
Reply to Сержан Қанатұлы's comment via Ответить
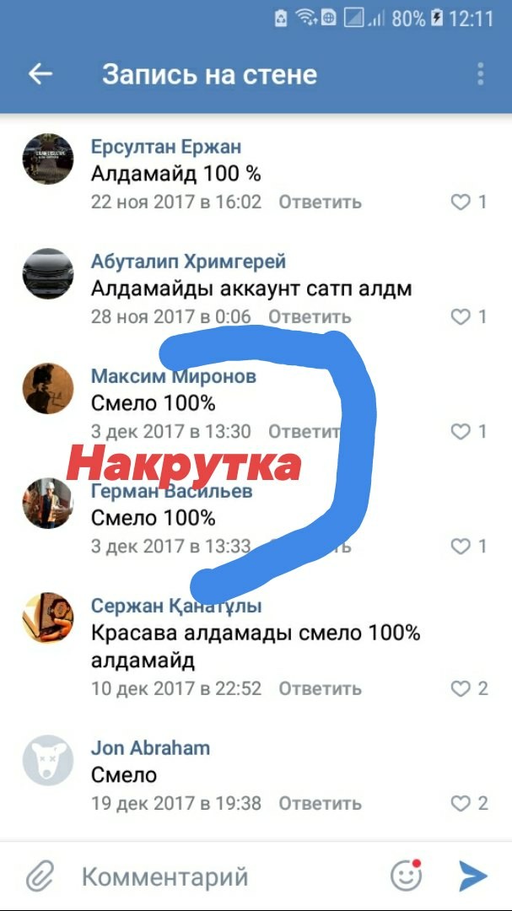point(321,689)
